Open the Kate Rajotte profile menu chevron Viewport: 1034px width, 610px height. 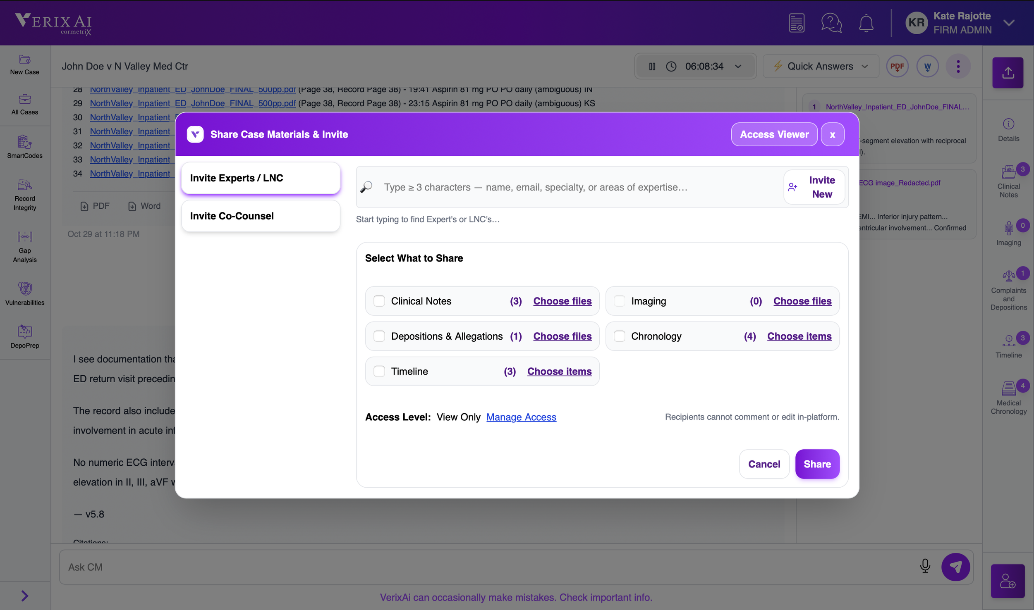tap(1009, 23)
